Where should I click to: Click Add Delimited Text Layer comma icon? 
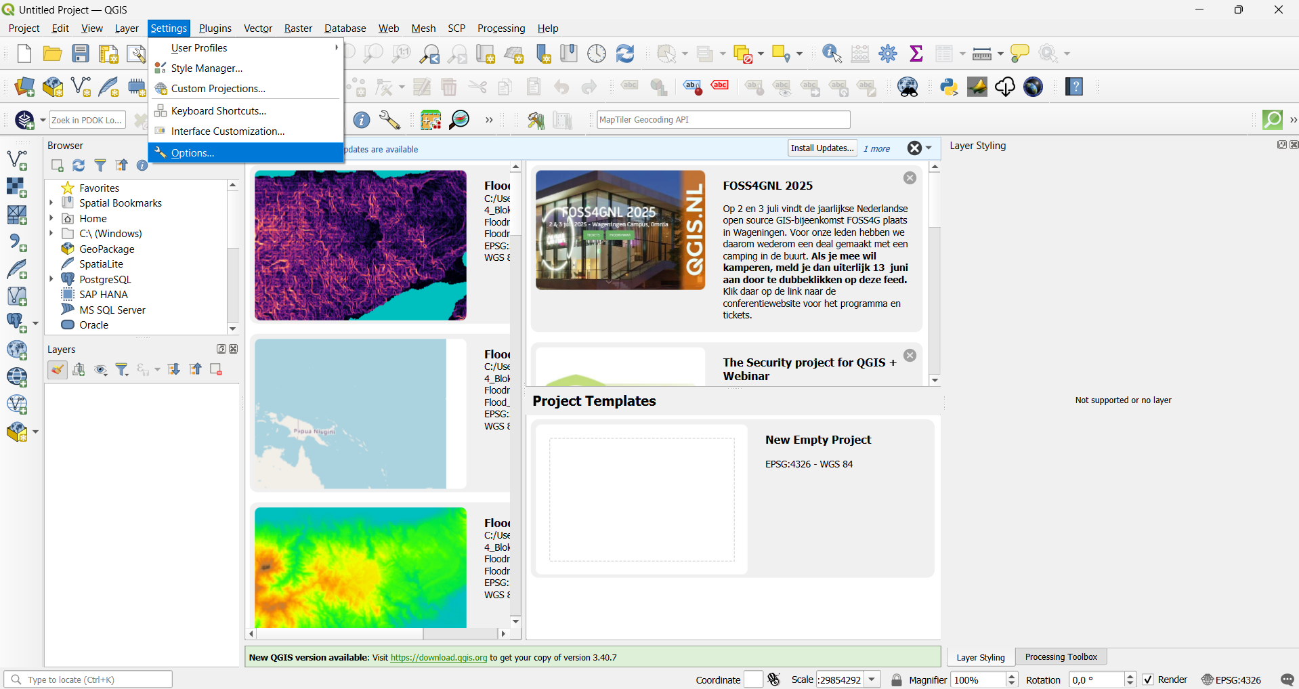18,243
